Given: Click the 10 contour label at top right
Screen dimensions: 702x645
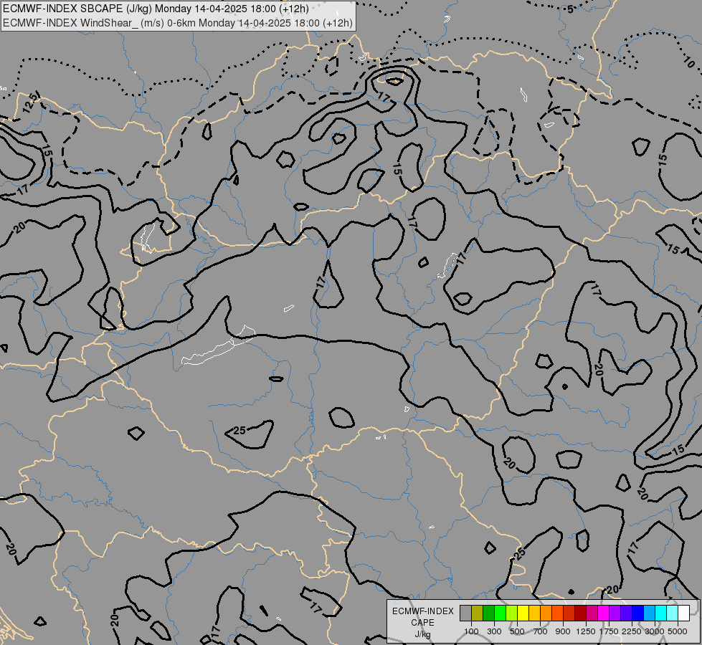Looking at the screenshot, I should click(x=690, y=62).
